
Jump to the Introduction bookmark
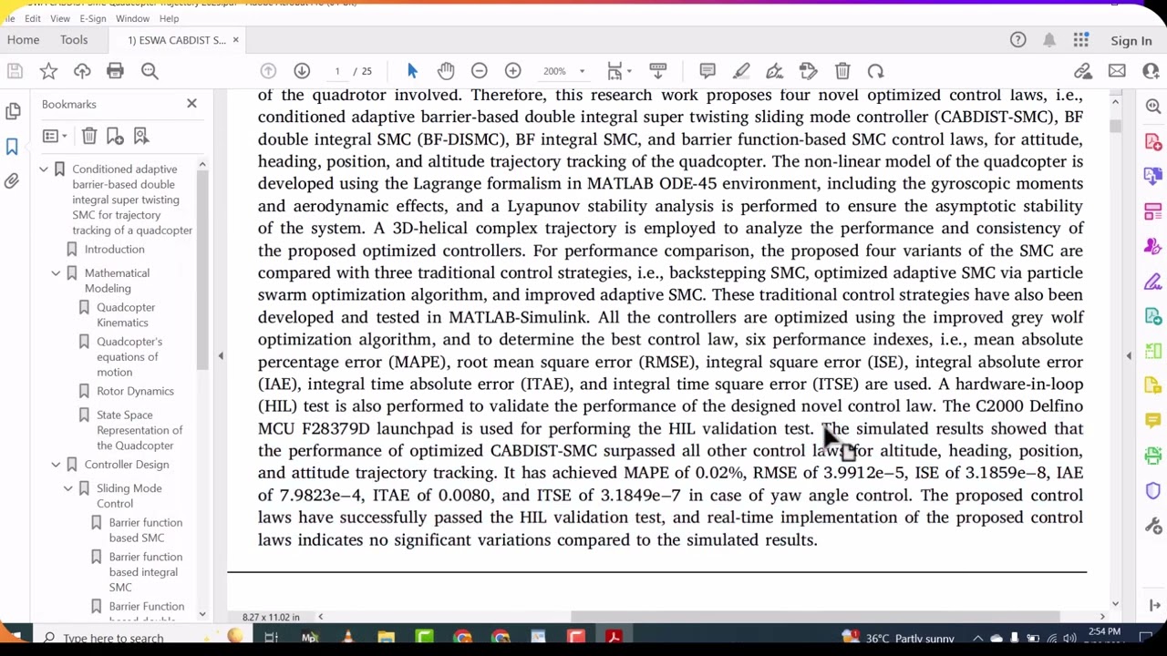[x=114, y=250]
